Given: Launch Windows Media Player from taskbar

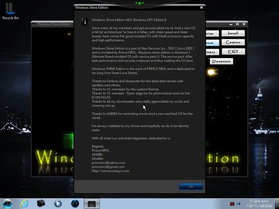Looking at the screenshot, I should tap(58, 204).
